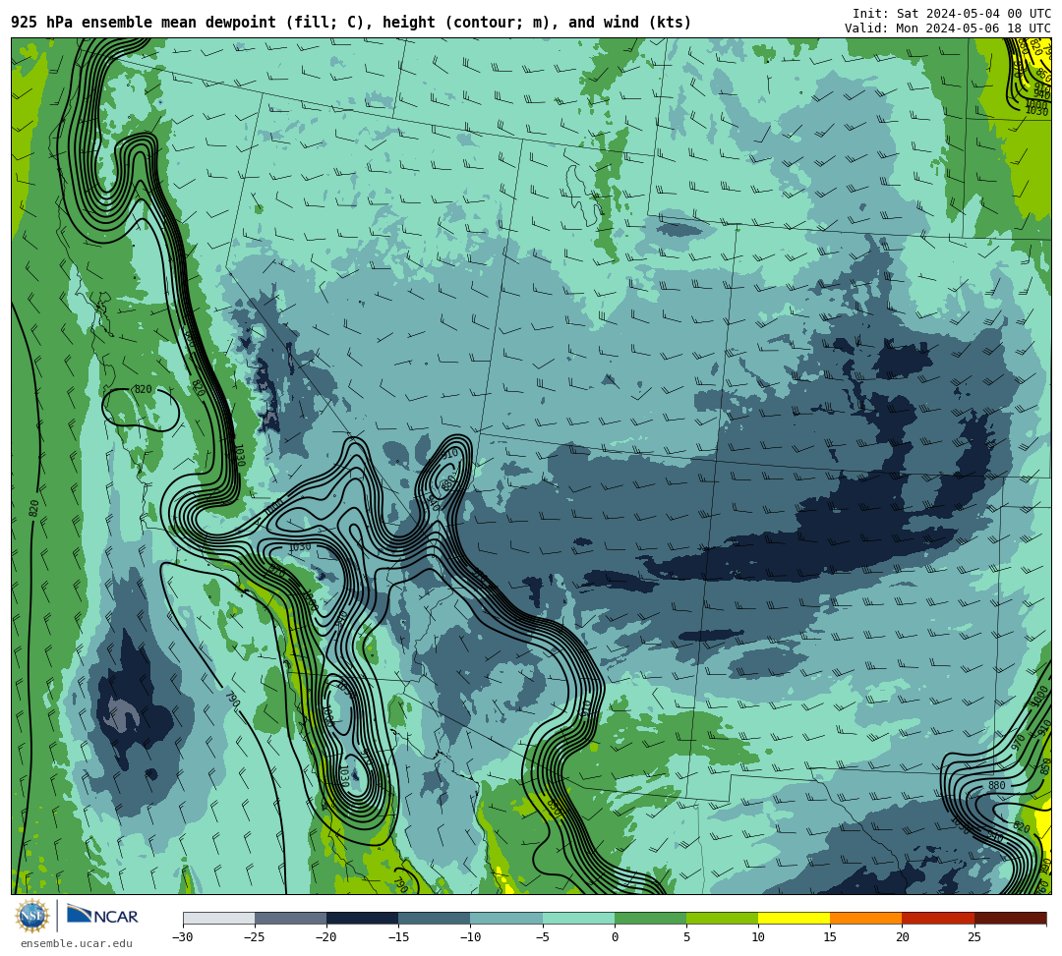Viewport: 1062px width, 956px height.
Task: Click the dark brown above-25 colorbar segment
Action: tap(1011, 918)
